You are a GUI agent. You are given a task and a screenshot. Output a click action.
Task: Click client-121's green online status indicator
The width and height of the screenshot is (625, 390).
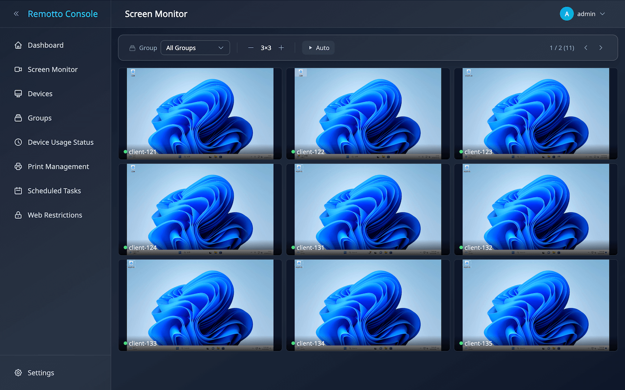pyautogui.click(x=125, y=152)
